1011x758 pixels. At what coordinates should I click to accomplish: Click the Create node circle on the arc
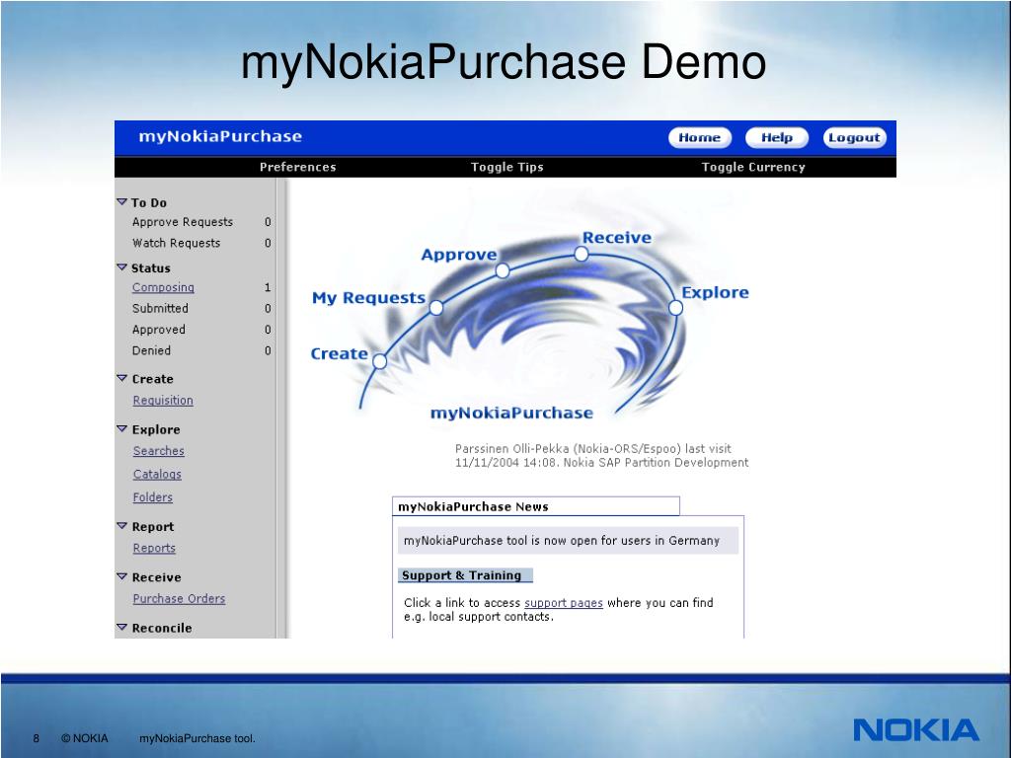[x=380, y=361]
